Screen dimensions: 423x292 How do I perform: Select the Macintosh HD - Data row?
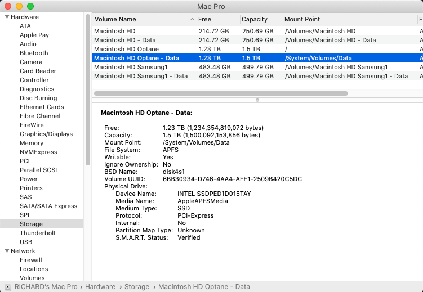(x=257, y=40)
